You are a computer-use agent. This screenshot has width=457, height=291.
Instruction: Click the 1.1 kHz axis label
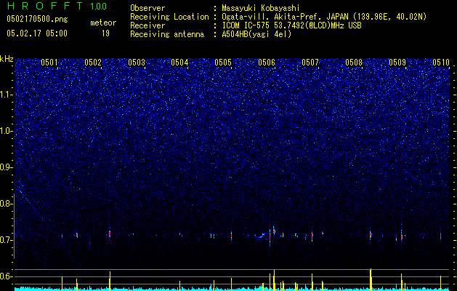click(7, 95)
